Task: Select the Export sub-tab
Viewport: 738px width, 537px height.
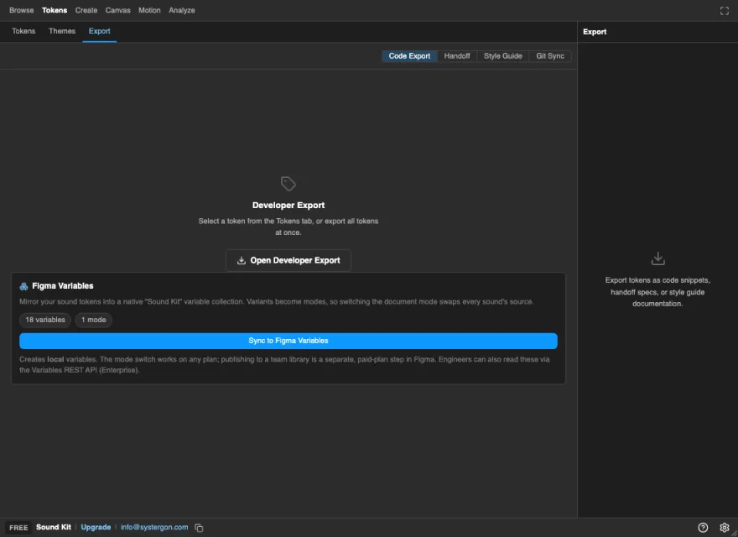Action: (99, 31)
